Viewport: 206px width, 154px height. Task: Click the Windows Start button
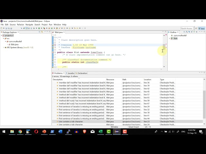4,132
